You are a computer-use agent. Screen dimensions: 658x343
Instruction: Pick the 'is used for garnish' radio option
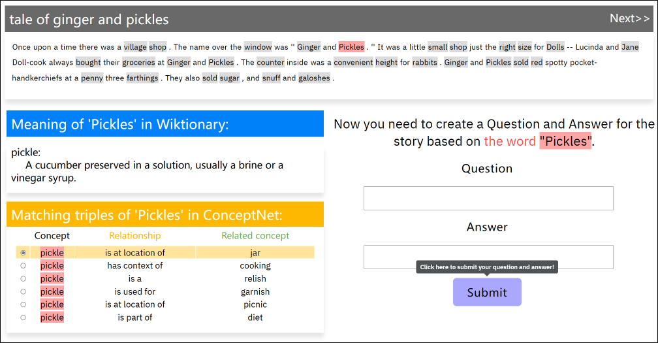[23, 292]
